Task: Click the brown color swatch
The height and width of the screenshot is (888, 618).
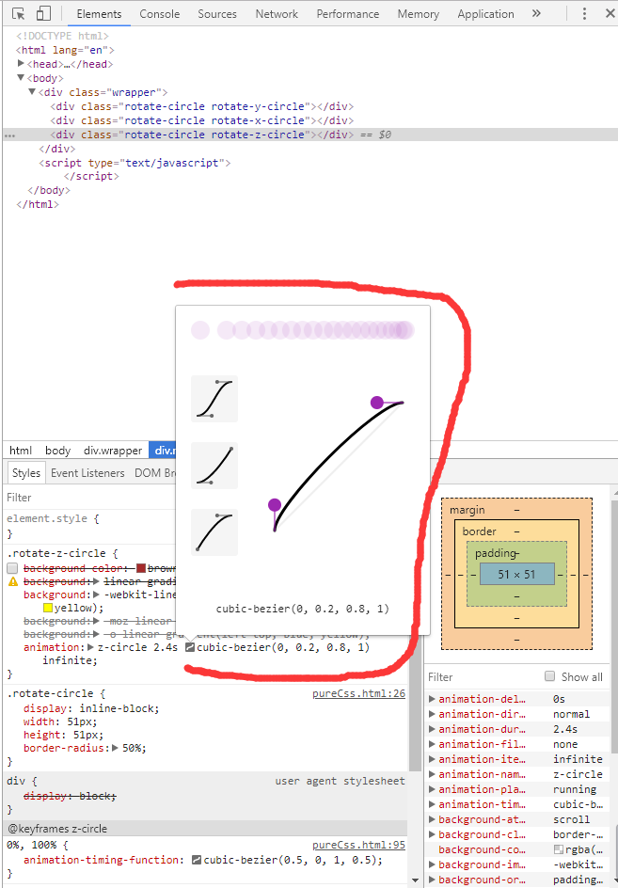Action: [x=141, y=568]
